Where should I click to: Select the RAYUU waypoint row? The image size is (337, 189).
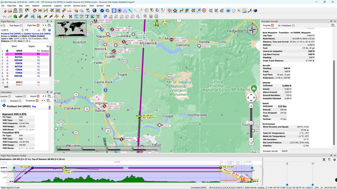point(25,57)
